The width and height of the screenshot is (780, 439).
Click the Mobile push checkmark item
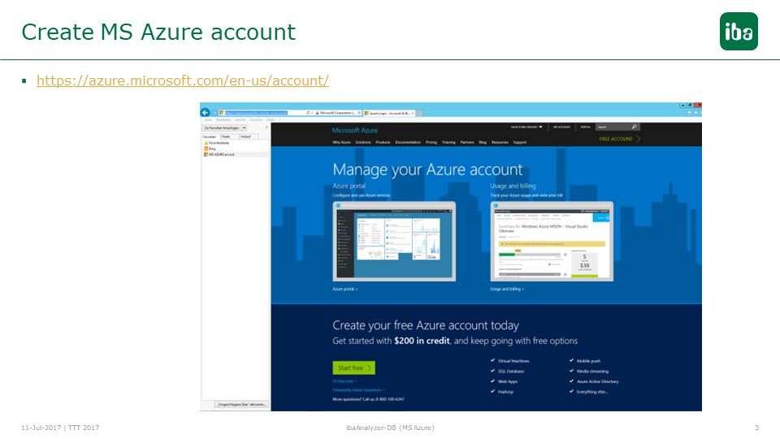[x=585, y=361]
